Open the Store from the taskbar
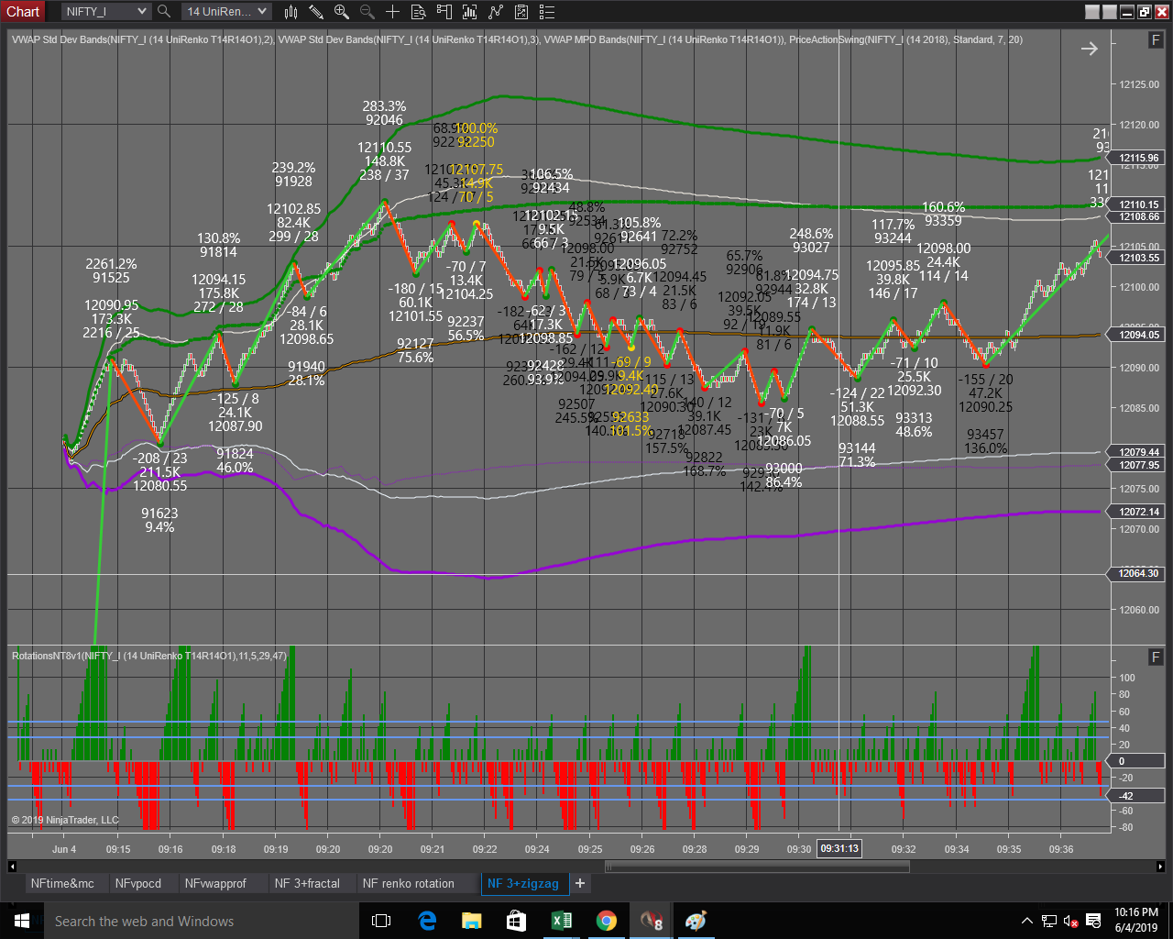Screen dimensions: 1173x939 (x=516, y=921)
